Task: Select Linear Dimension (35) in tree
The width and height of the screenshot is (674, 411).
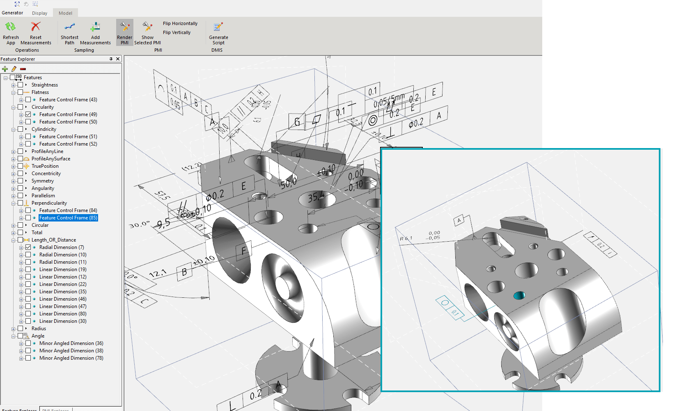Action: click(63, 292)
